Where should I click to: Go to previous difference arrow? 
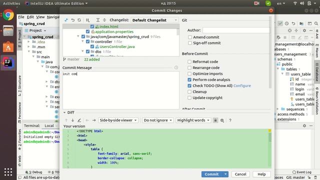pyautogui.click(x=66, y=120)
